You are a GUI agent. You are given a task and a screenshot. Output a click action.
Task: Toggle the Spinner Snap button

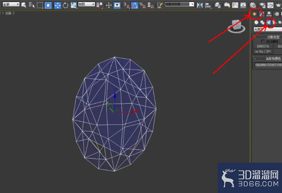150,5
